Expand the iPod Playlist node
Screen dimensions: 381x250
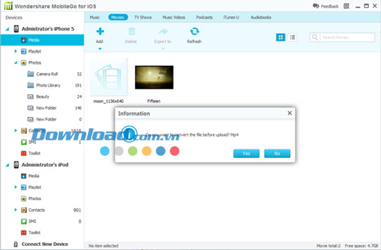[15, 187]
